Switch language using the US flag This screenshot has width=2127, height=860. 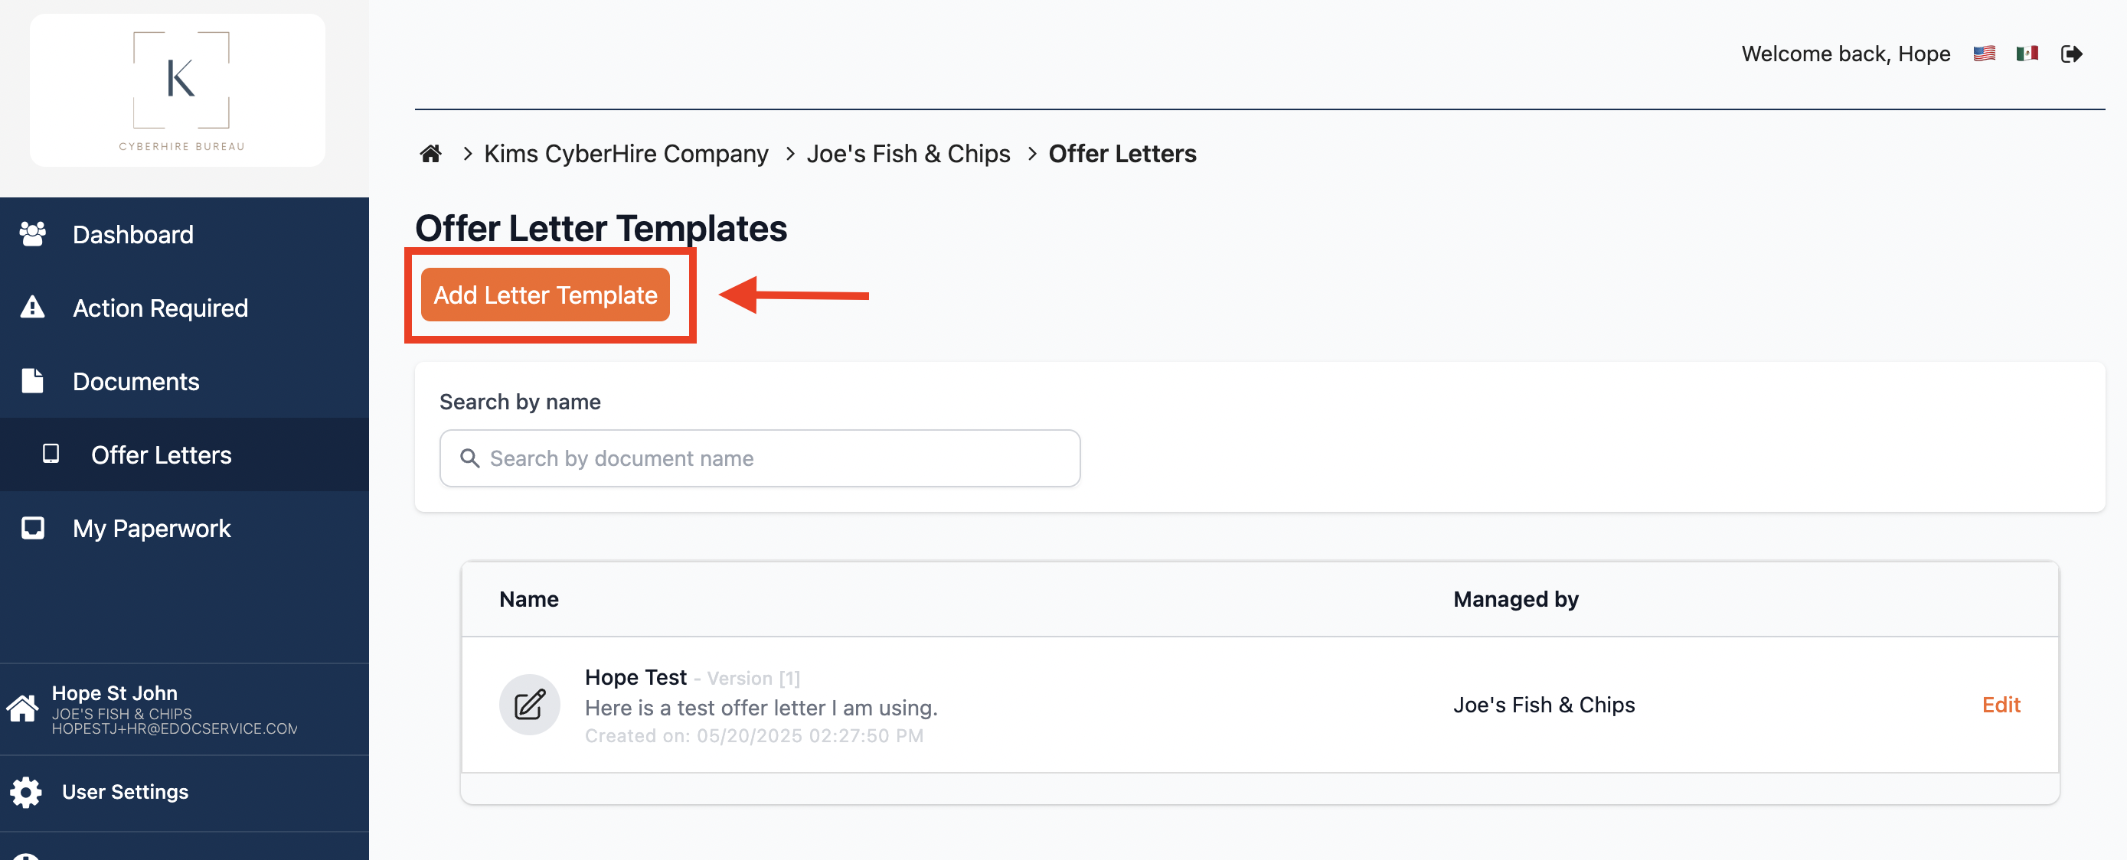point(1984,54)
